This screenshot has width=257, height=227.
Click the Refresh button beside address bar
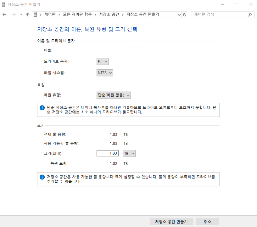tap(185, 14)
